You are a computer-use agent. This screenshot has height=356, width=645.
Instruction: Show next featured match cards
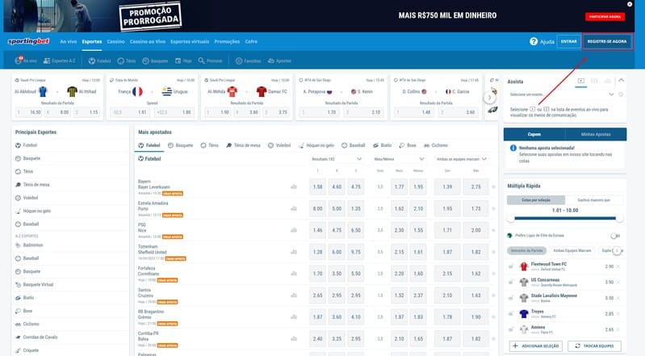tap(489, 98)
